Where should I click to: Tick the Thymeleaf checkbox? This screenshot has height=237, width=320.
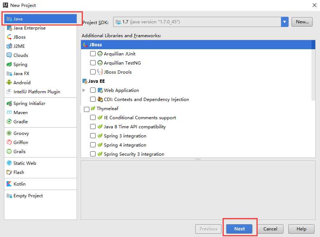86,109
